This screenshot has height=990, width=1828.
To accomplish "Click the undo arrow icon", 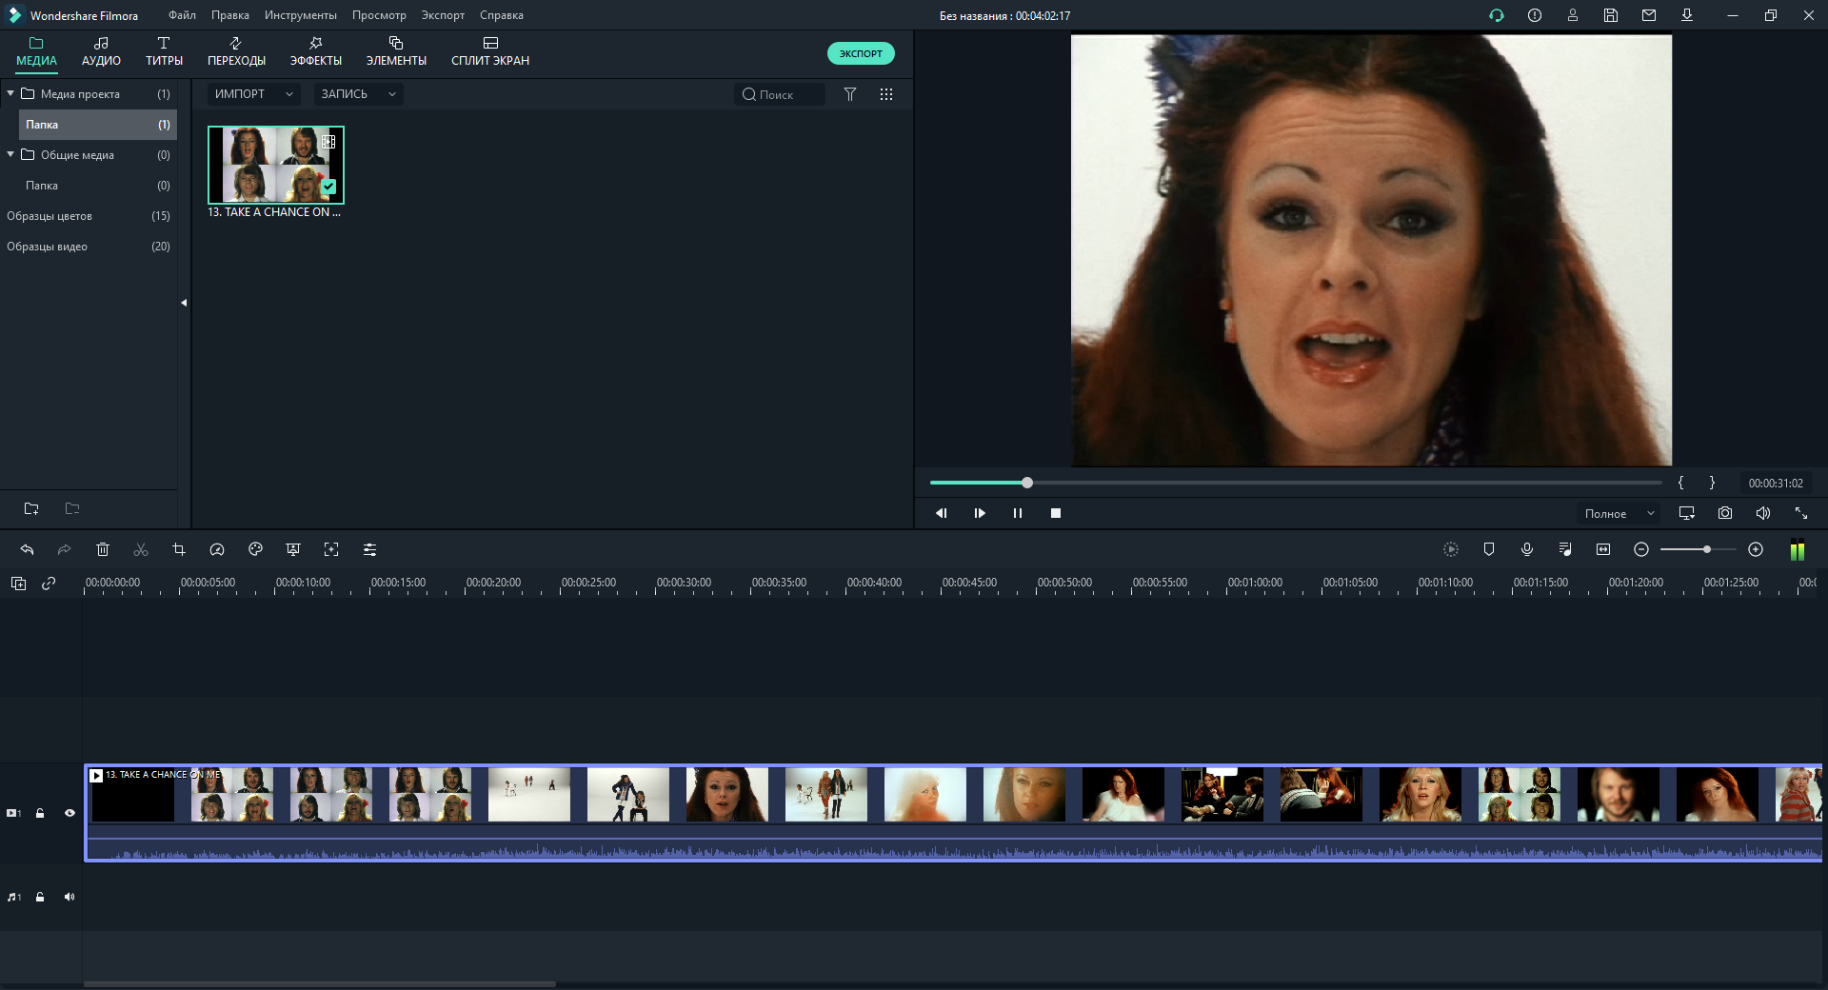I will pyautogui.click(x=27, y=549).
